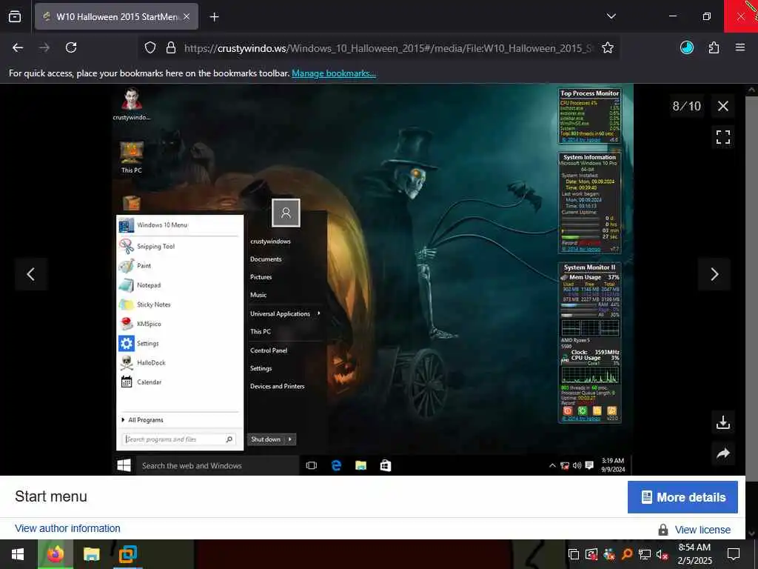Enter fullscreen mode in media viewer
The width and height of the screenshot is (758, 569).
722,137
